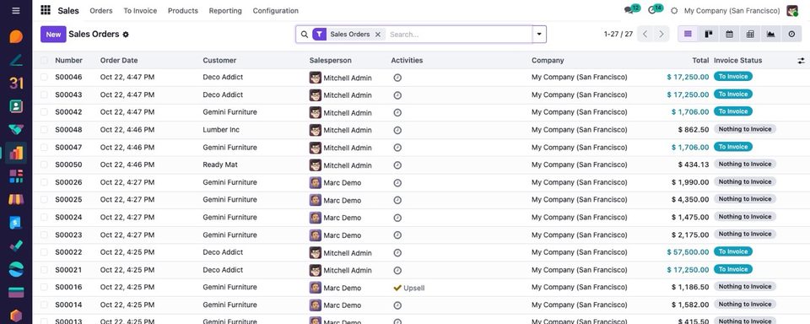This screenshot has height=324, width=810.
Task: Click in the Search input field
Action: click(459, 35)
